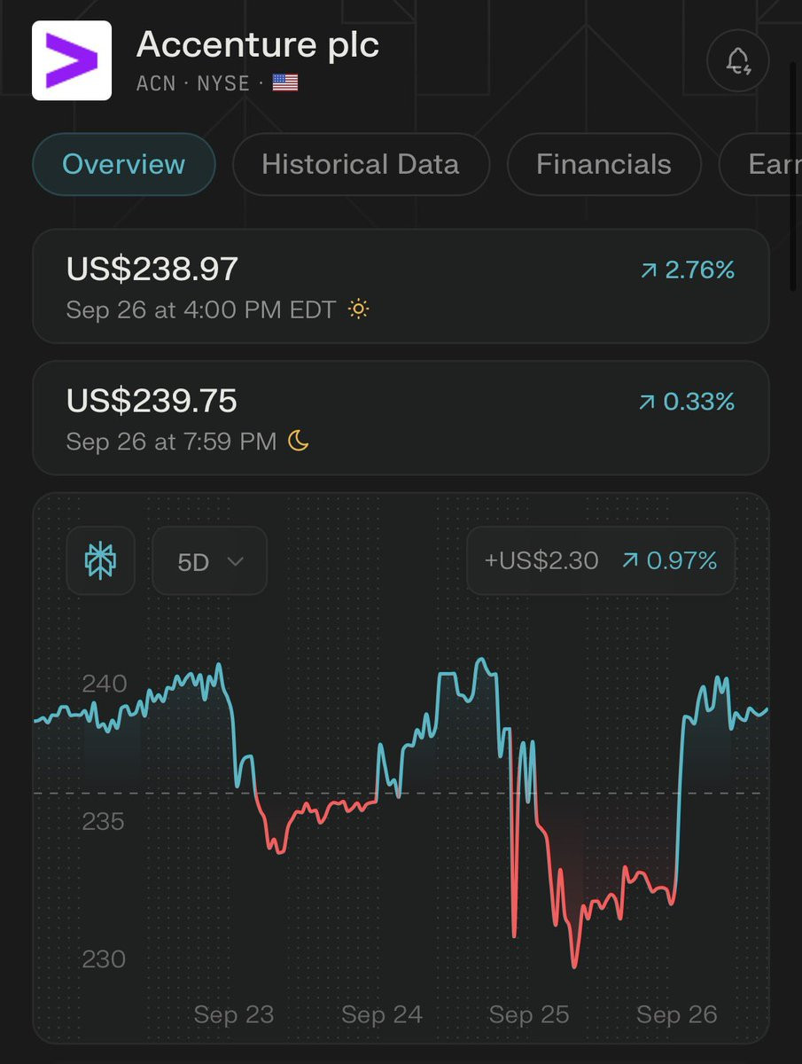Tap the up arrow beside 2.76%
Screen dimensions: 802x1064
tap(648, 270)
